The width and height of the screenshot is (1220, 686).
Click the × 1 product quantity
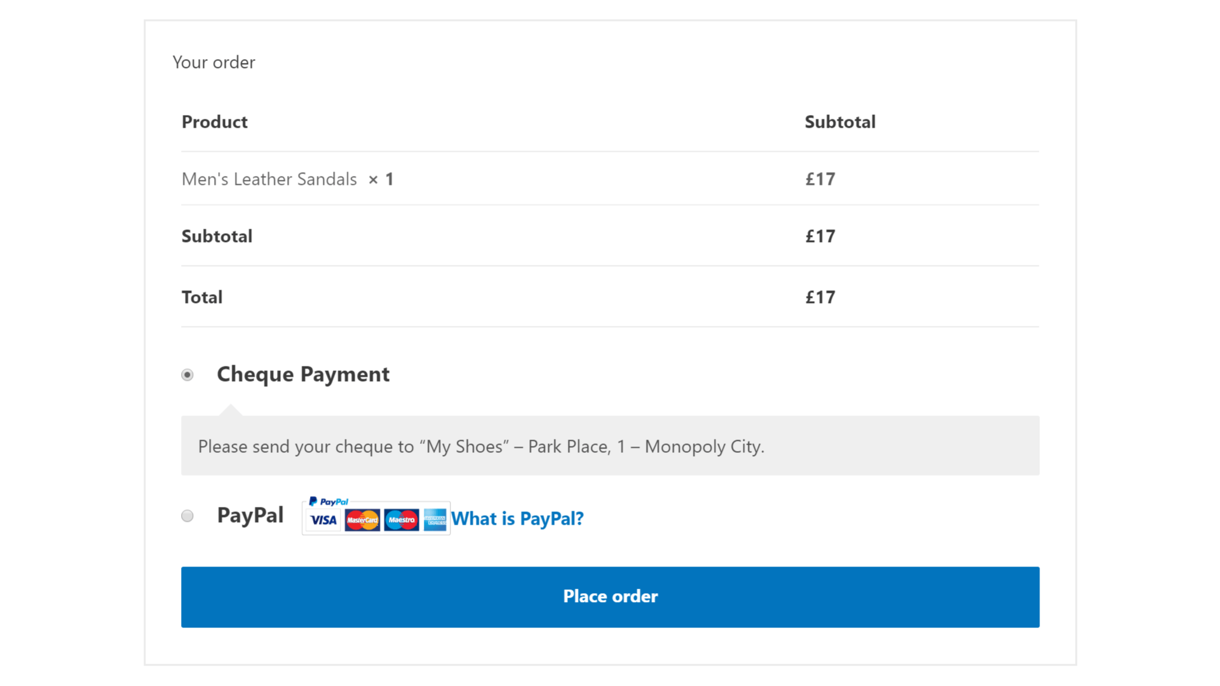[x=381, y=180]
